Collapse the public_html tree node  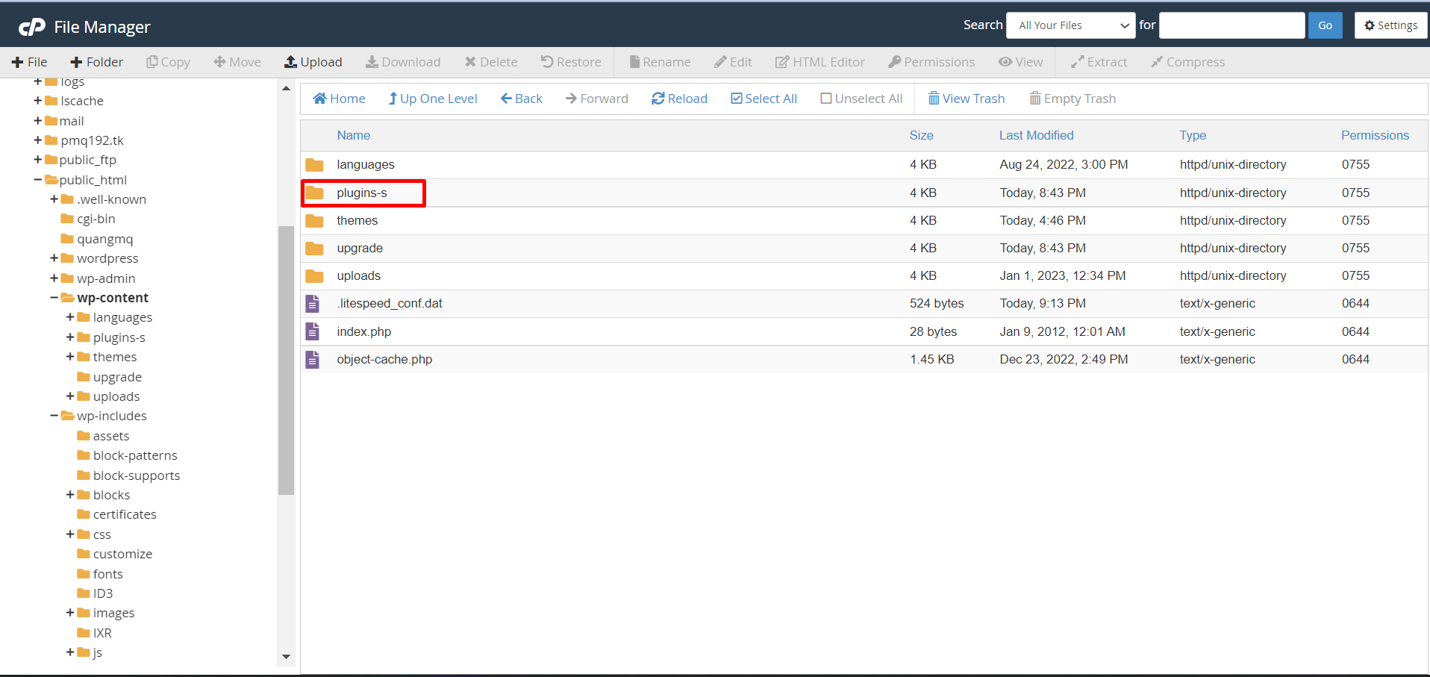[x=37, y=180]
